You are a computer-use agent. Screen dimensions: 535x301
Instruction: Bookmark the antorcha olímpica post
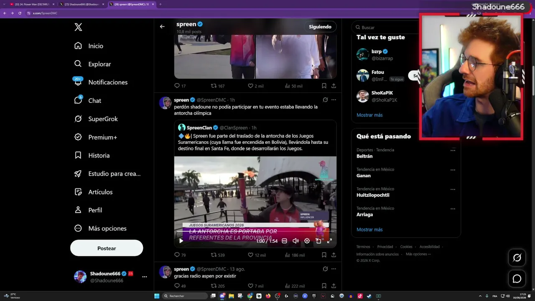pyautogui.click(x=324, y=255)
